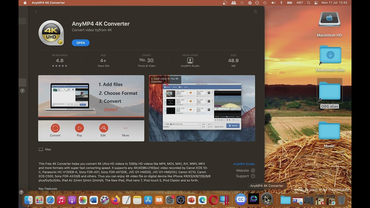The image size is (370, 208).
Task: Open the Website compass icon link
Action: 253,170
